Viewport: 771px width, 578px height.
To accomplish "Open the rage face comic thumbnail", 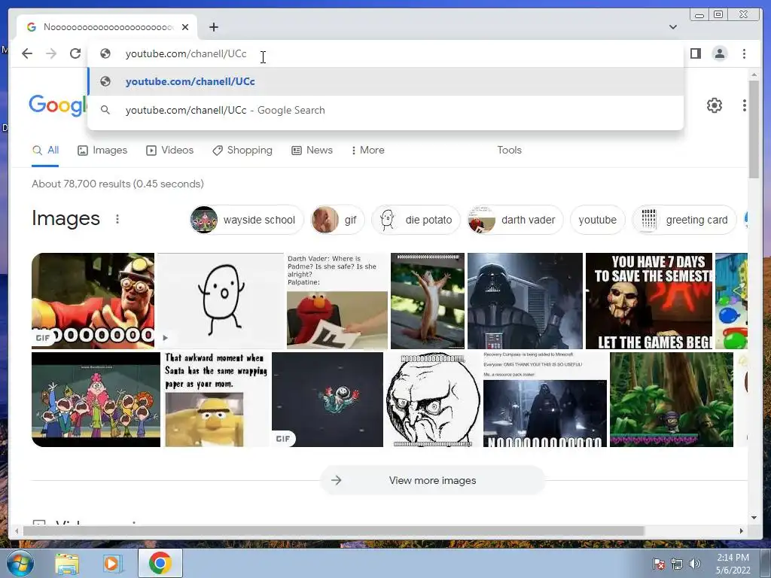I will pos(433,399).
